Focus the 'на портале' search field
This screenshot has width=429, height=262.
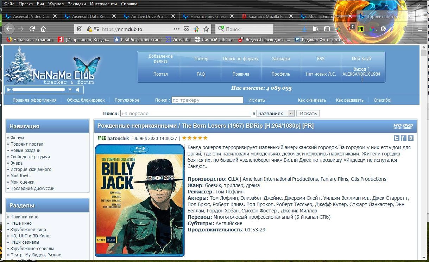click(185, 113)
